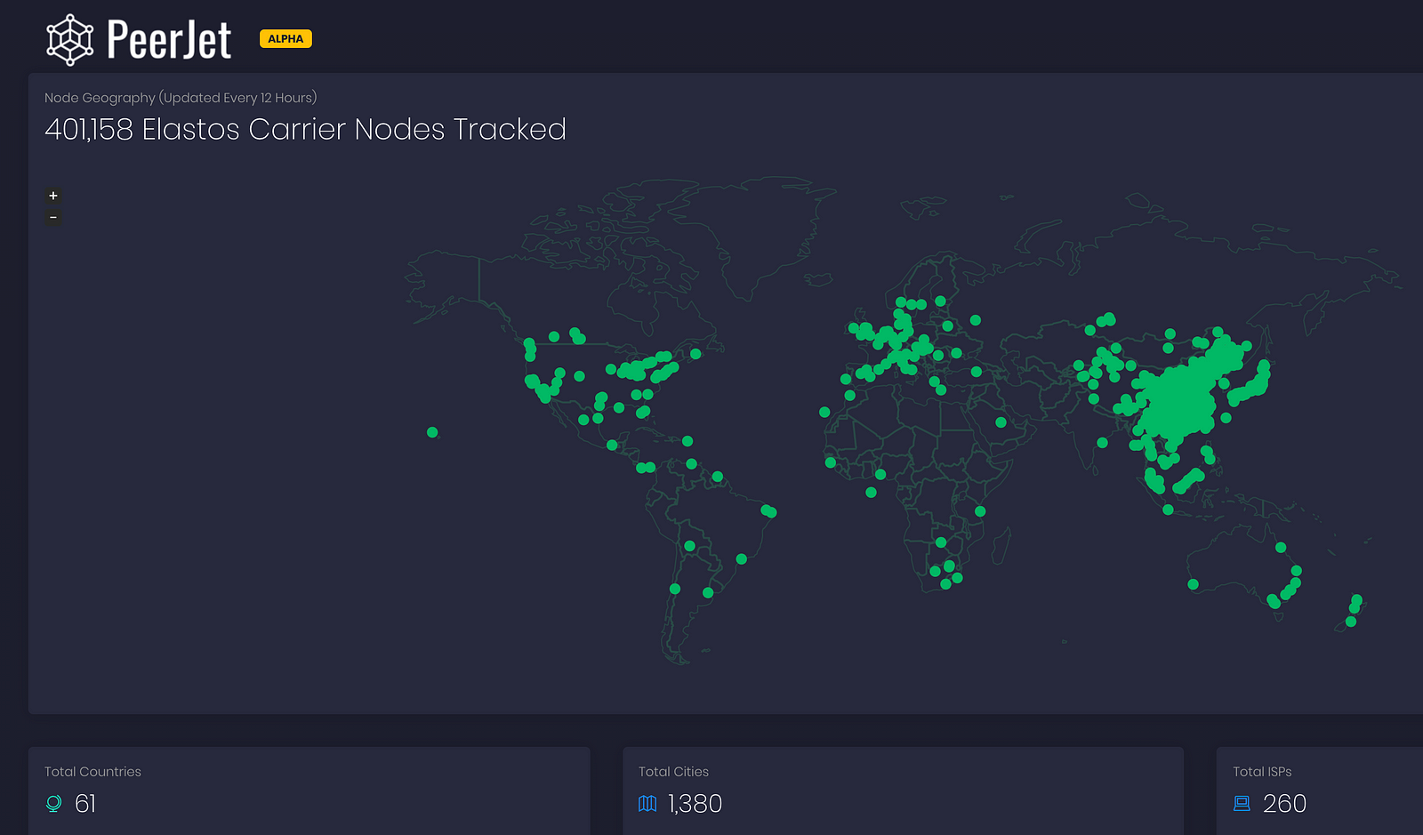Viewport: 1423px width, 835px height.
Task: Click 'Total ISPs' label
Action: 1262,772
